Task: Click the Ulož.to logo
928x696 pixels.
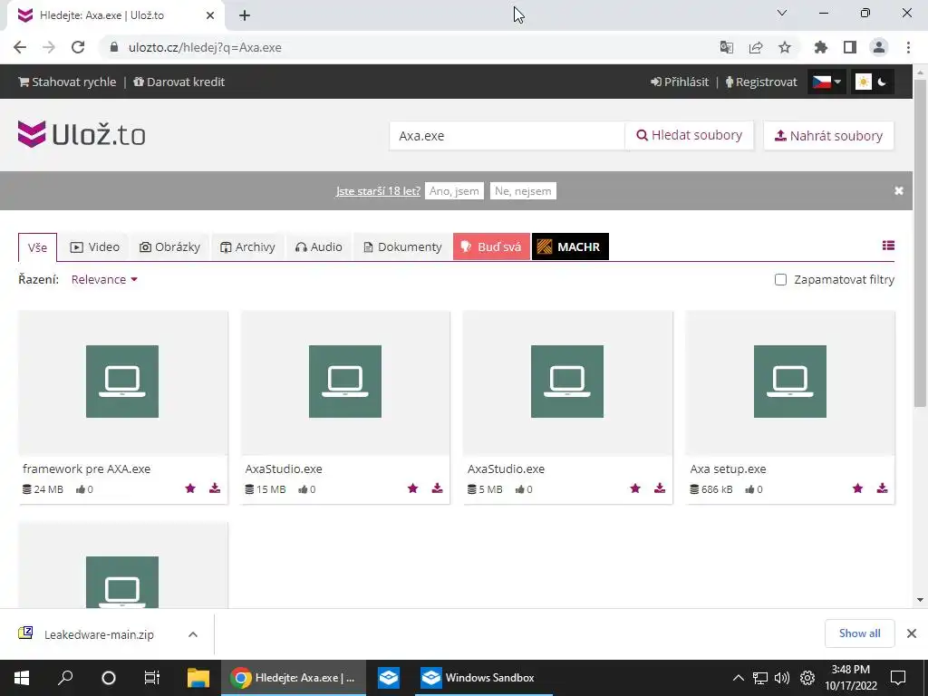Action: (82, 134)
